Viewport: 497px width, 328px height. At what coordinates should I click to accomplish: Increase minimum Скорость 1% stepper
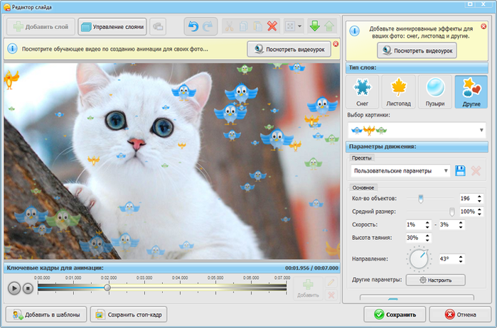point(427,223)
